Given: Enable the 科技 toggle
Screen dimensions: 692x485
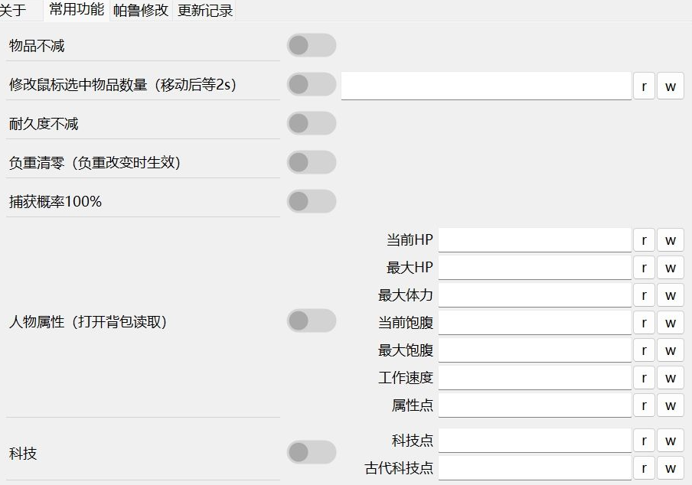Looking at the screenshot, I should [x=312, y=453].
